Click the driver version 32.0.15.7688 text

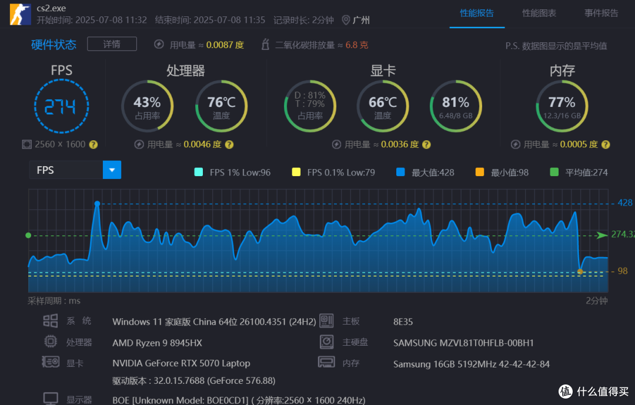click(193, 381)
